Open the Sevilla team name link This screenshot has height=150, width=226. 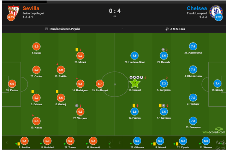click(31, 8)
